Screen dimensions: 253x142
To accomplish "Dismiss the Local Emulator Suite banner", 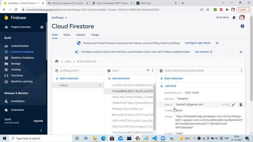I will coord(241,52).
